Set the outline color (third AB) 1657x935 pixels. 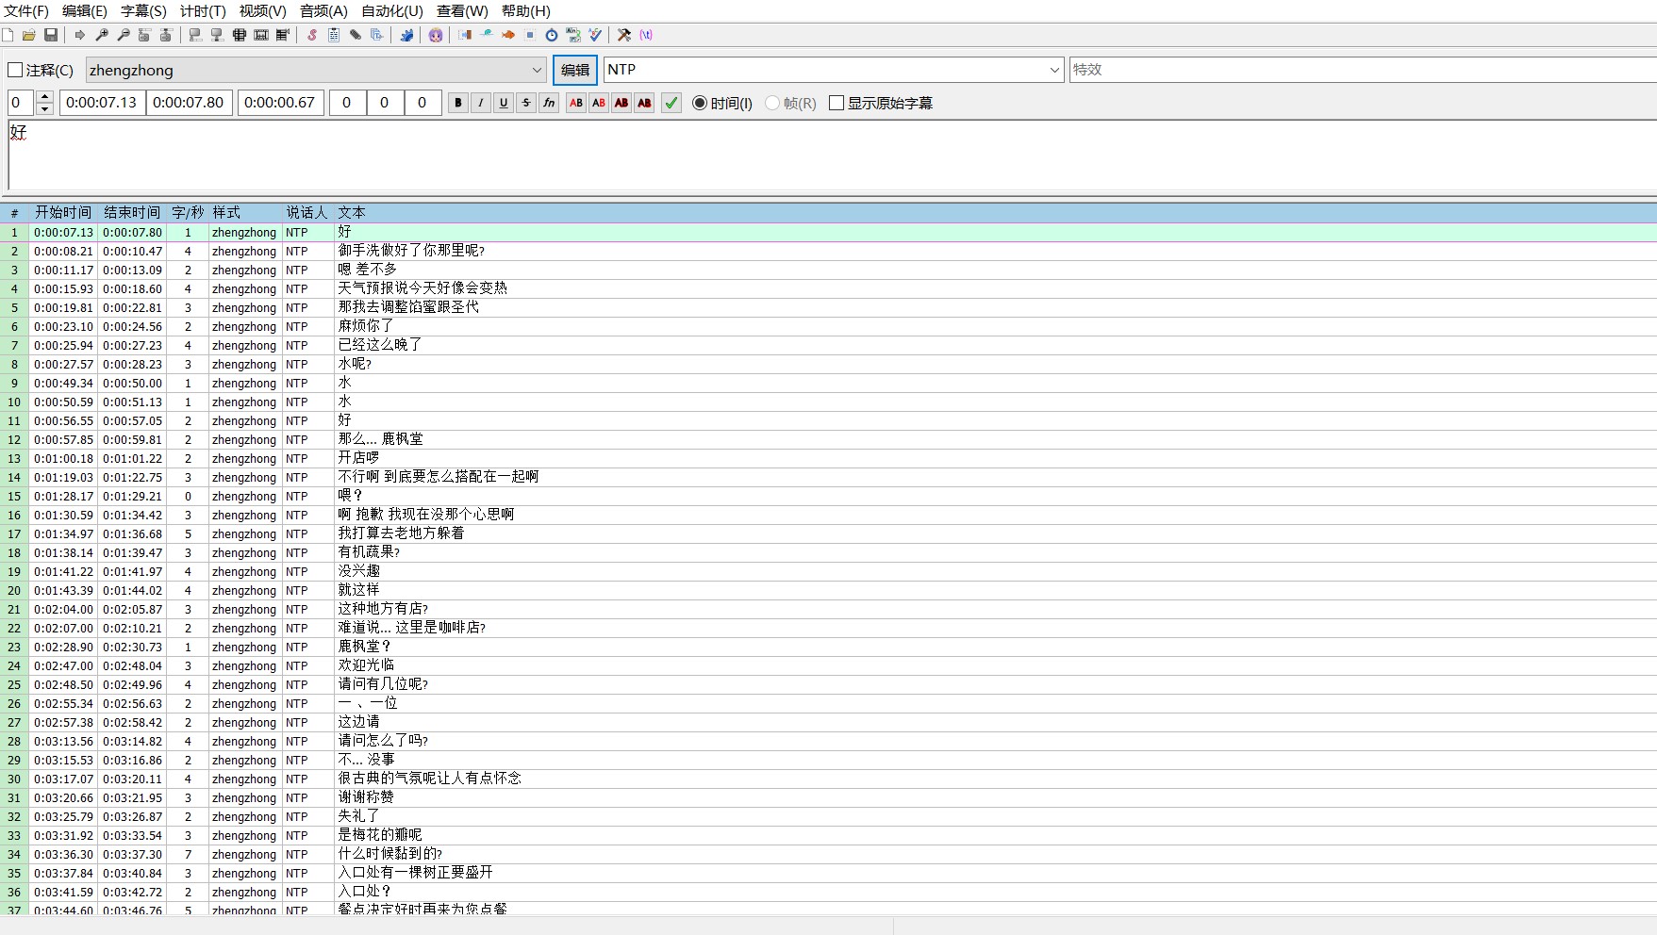coord(621,103)
